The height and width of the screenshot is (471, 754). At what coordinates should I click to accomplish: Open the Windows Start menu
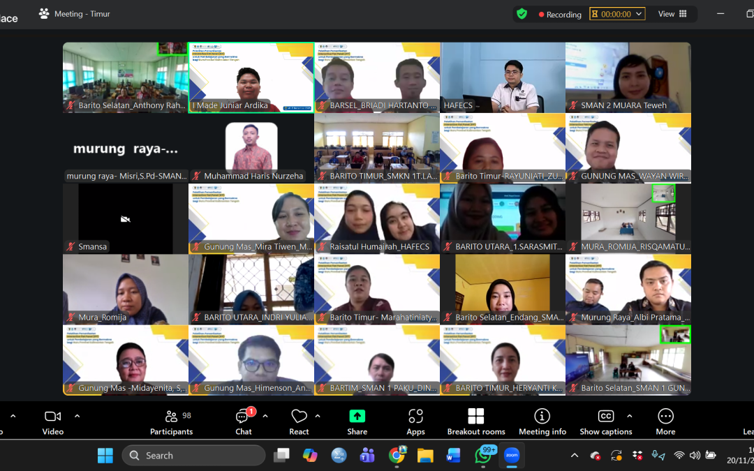coord(105,455)
